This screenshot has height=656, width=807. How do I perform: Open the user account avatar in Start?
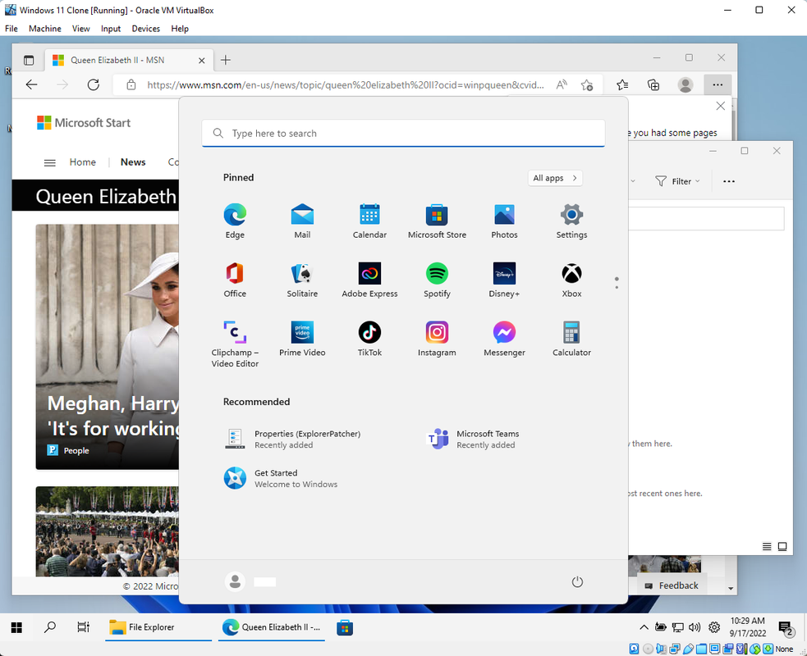click(235, 582)
